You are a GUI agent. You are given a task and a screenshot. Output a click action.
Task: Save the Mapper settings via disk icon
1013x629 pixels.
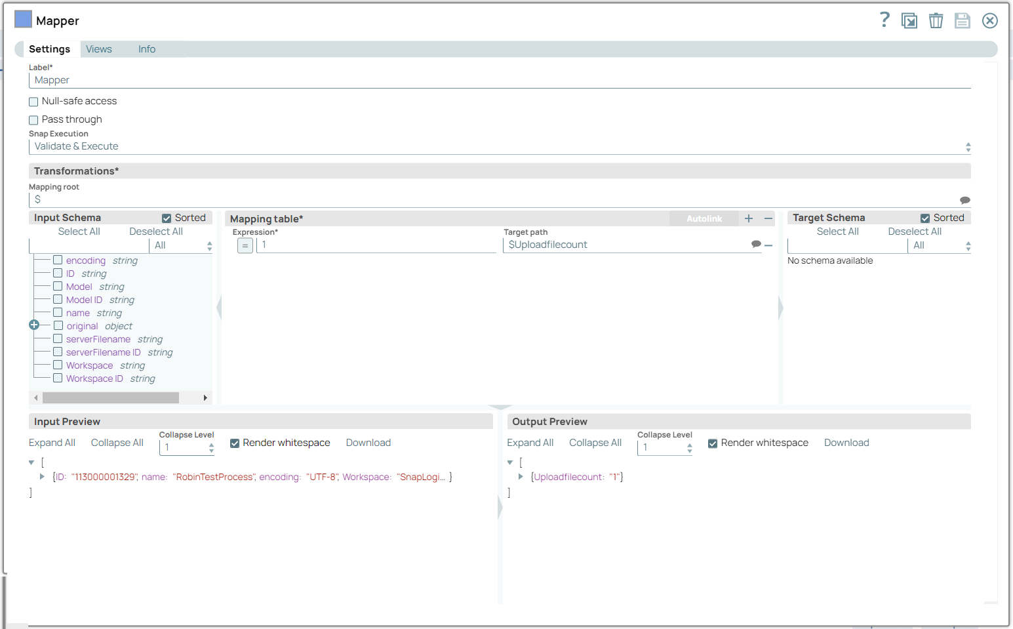(x=963, y=20)
